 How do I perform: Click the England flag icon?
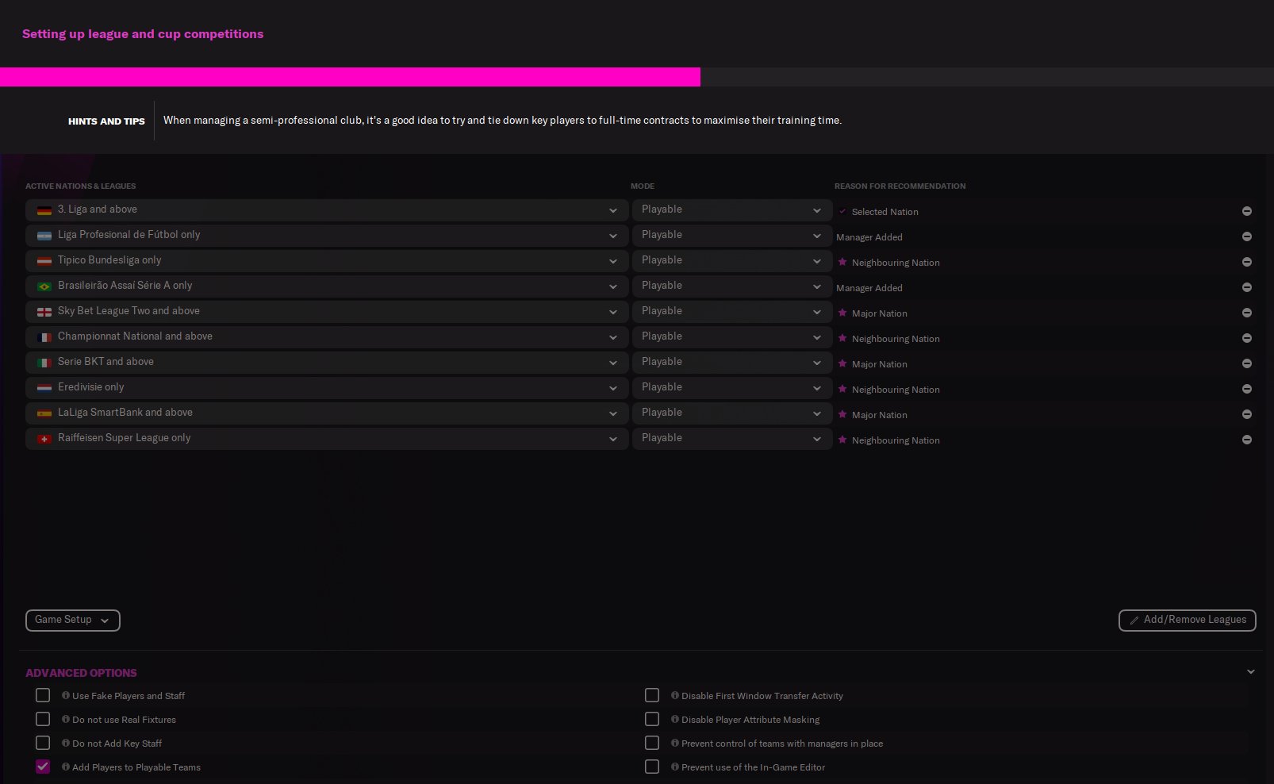click(44, 312)
